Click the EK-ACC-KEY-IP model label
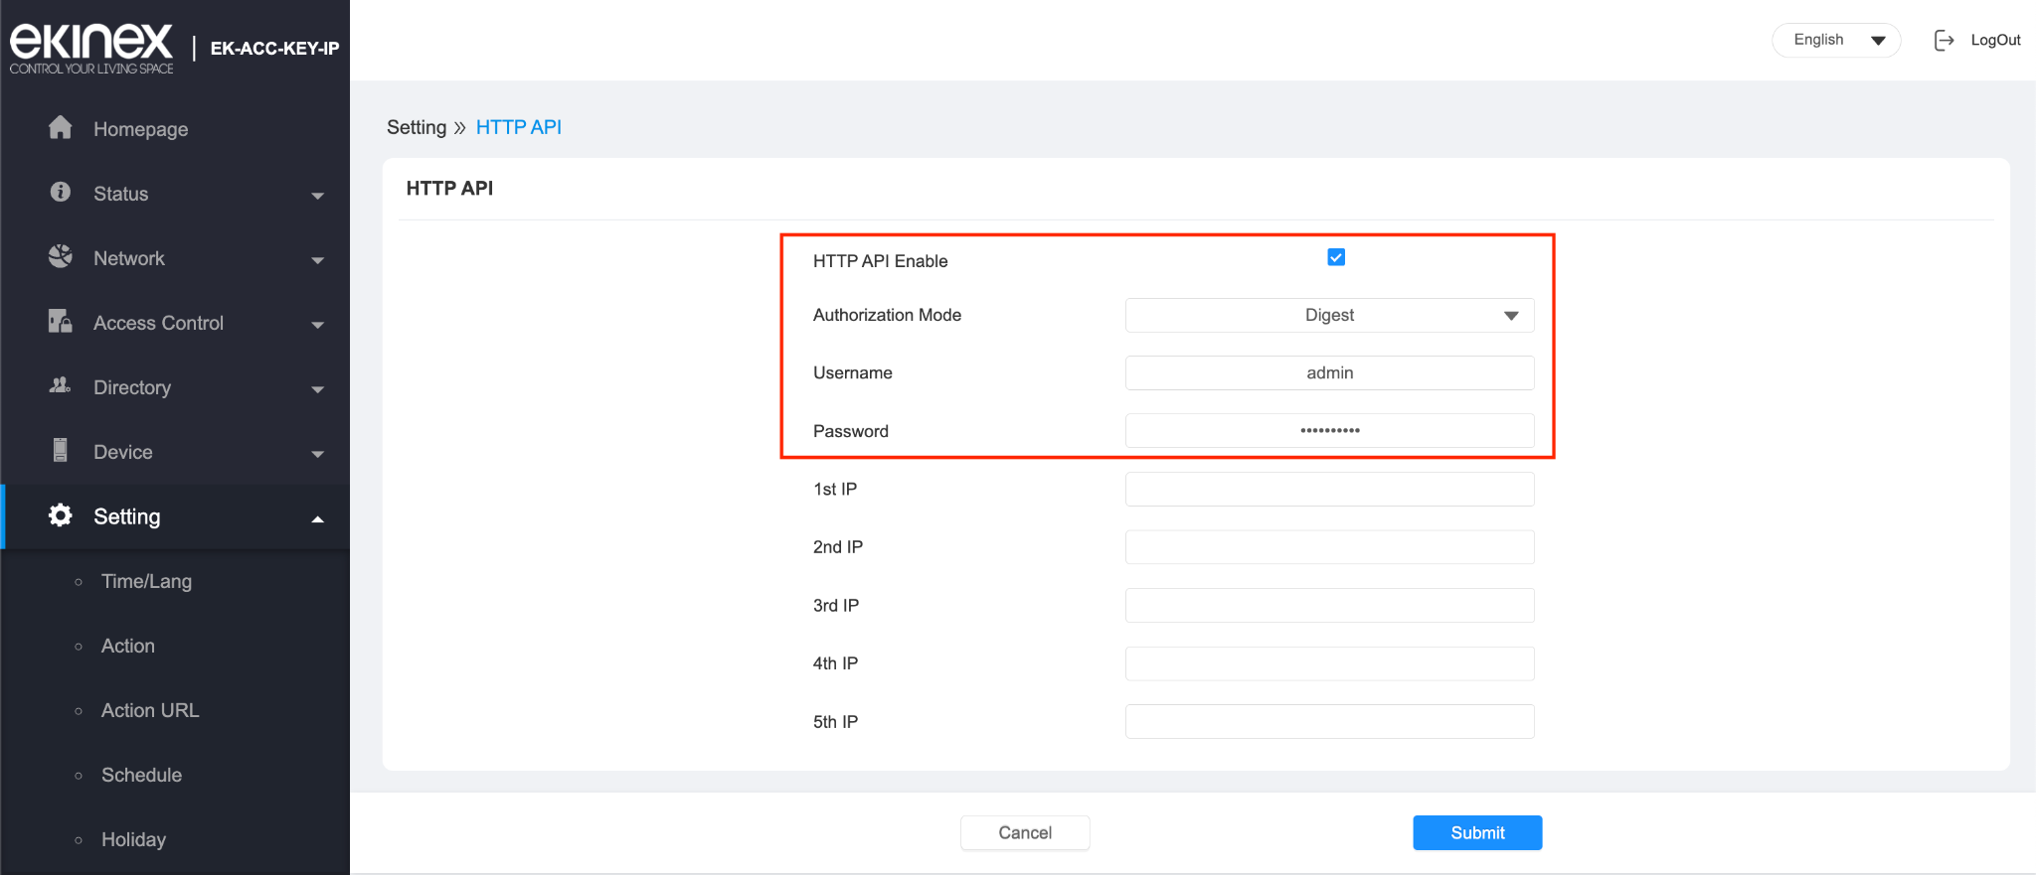The width and height of the screenshot is (2036, 875). pyautogui.click(x=274, y=48)
